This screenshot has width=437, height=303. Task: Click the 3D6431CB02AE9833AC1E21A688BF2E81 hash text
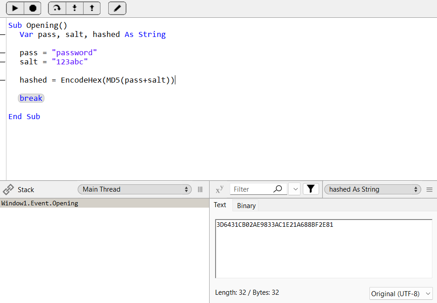pyautogui.click(x=275, y=225)
